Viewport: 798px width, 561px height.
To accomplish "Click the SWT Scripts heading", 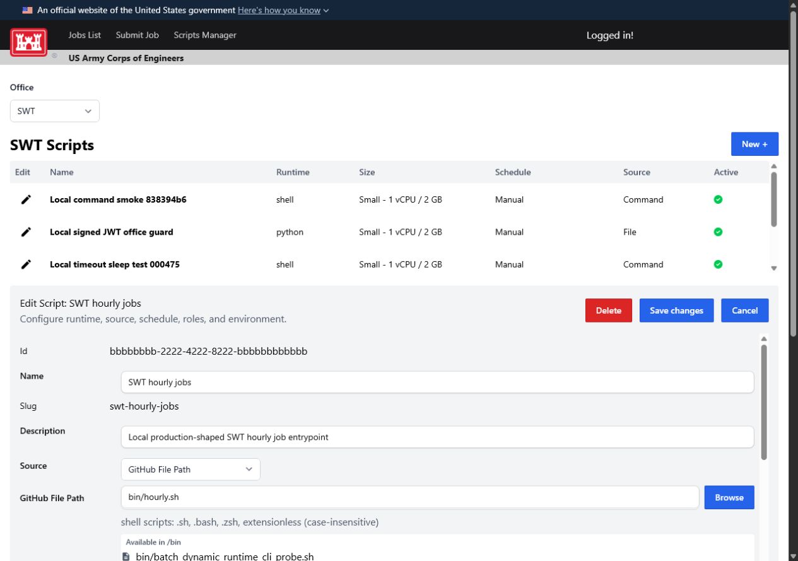I will point(52,145).
